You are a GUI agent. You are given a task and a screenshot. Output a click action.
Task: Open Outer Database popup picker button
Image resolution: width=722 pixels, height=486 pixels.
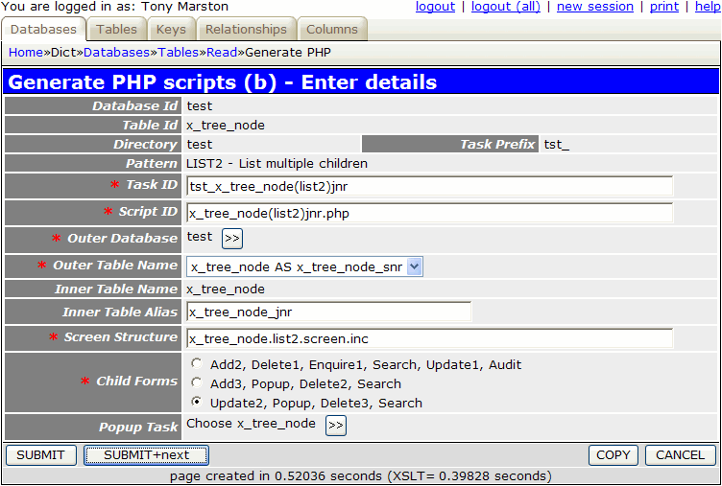232,239
